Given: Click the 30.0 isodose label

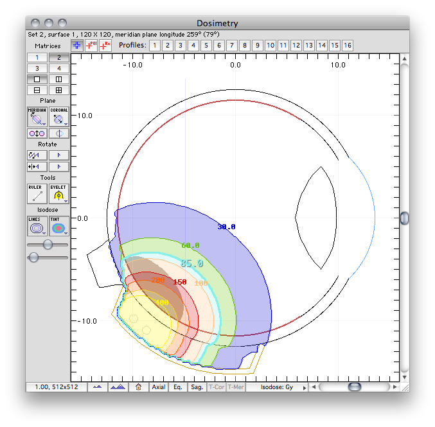Looking at the screenshot, I should click(x=226, y=227).
